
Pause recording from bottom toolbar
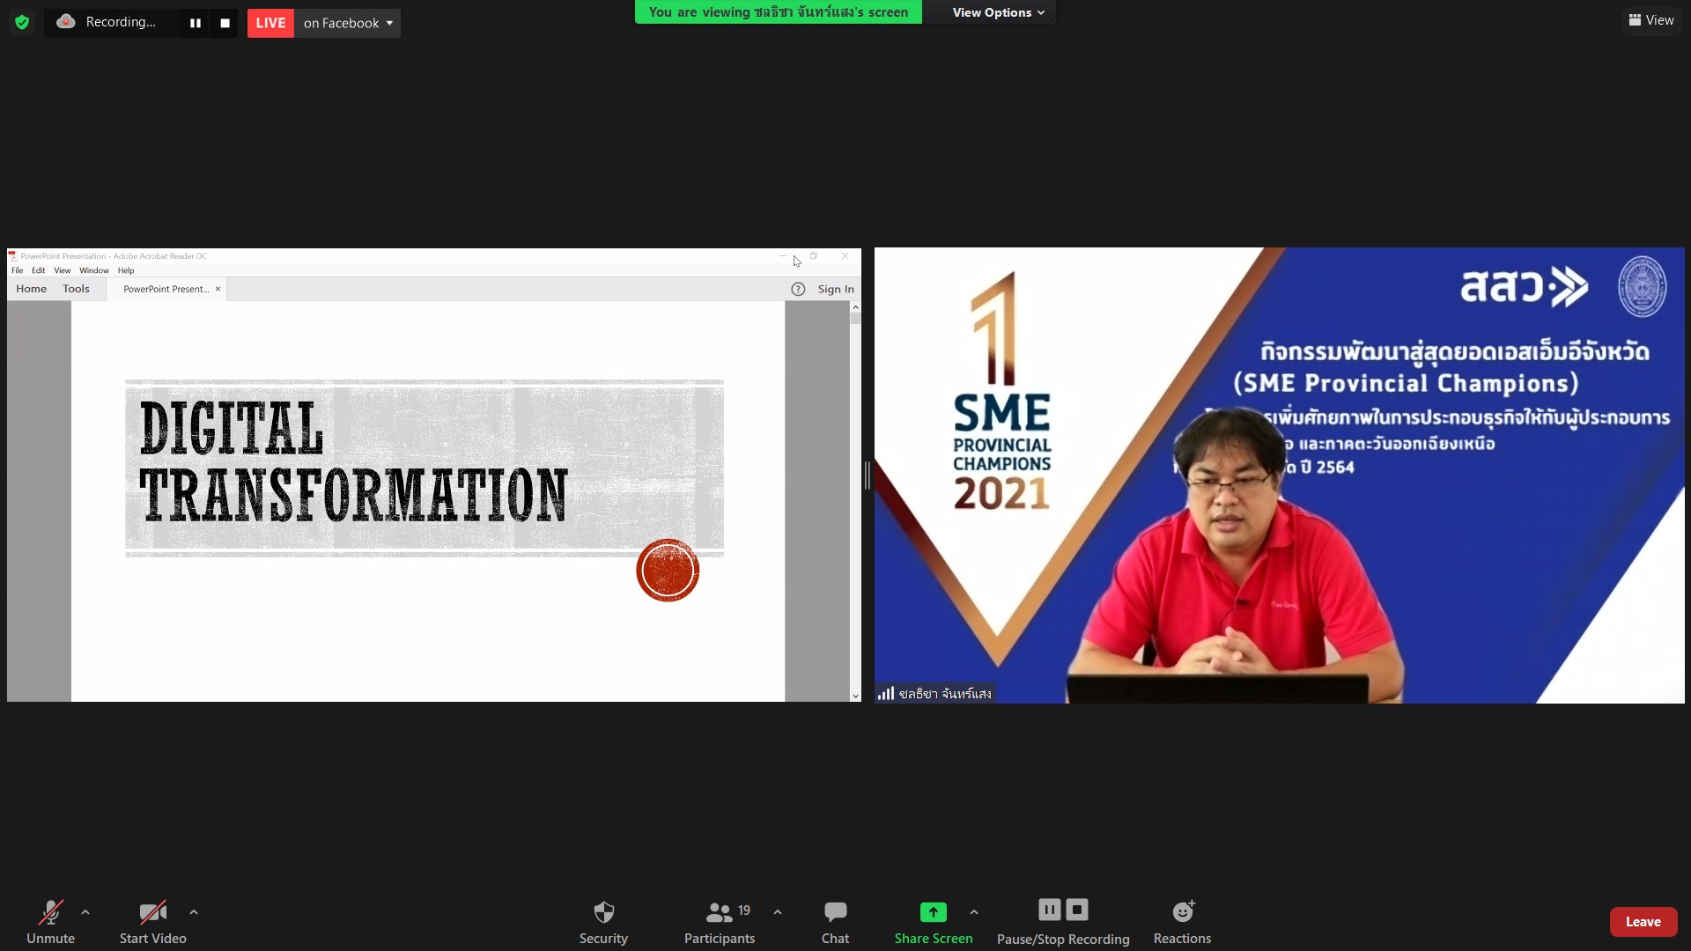(x=1049, y=910)
